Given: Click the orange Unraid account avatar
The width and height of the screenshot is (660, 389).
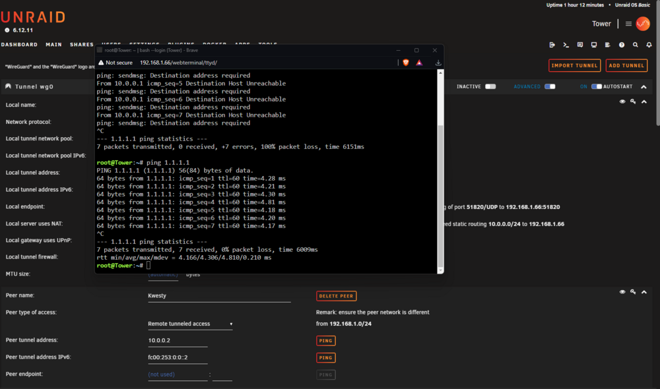Looking at the screenshot, I should [643, 24].
